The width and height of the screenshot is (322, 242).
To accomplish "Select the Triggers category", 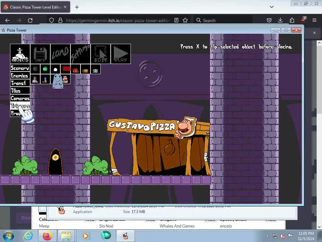I will [x=20, y=106].
